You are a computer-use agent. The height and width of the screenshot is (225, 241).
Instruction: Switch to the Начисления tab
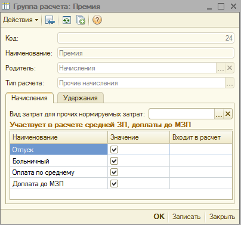tap(29, 98)
